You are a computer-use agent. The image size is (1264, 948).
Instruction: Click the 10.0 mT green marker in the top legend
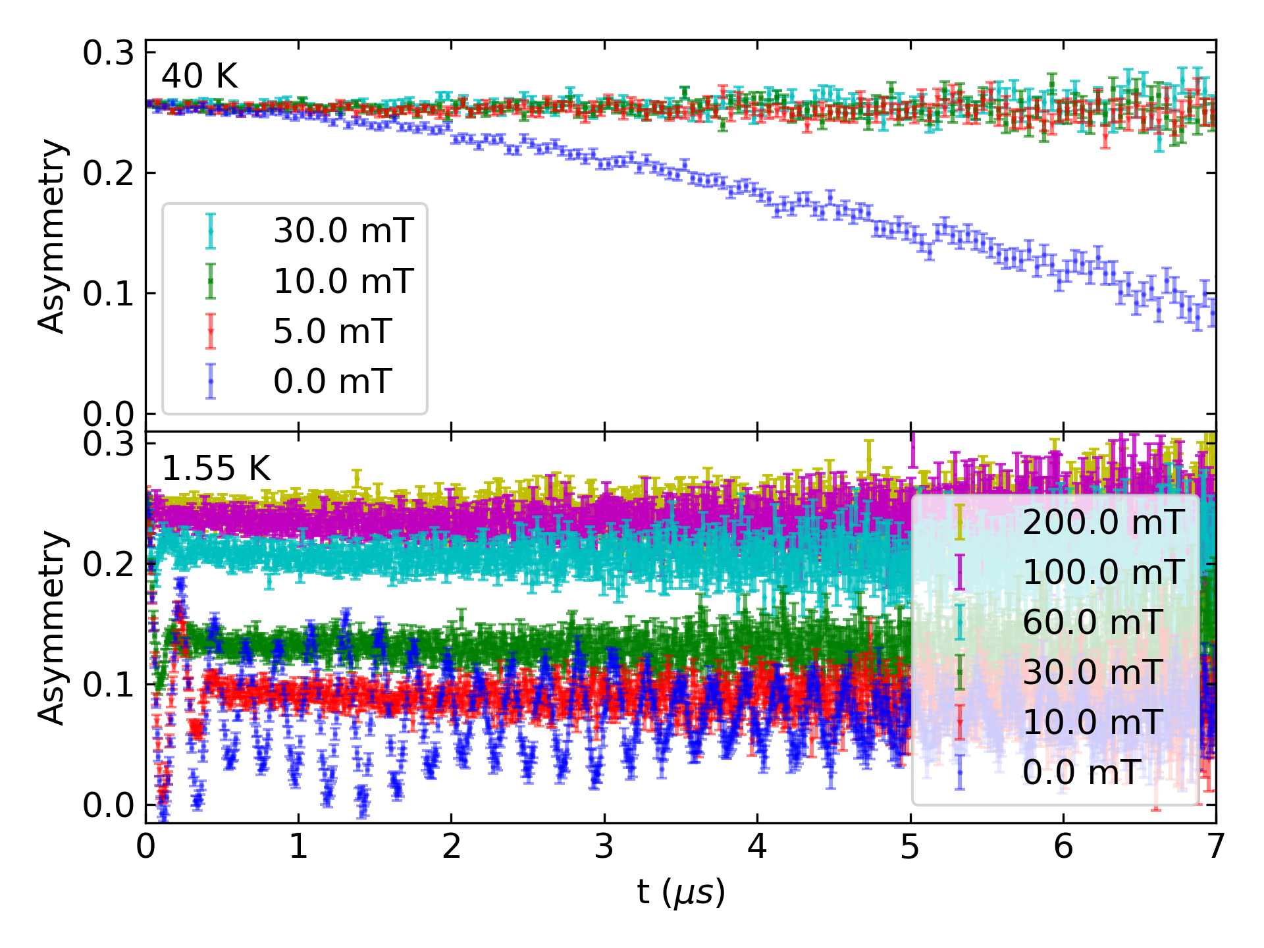[x=211, y=281]
